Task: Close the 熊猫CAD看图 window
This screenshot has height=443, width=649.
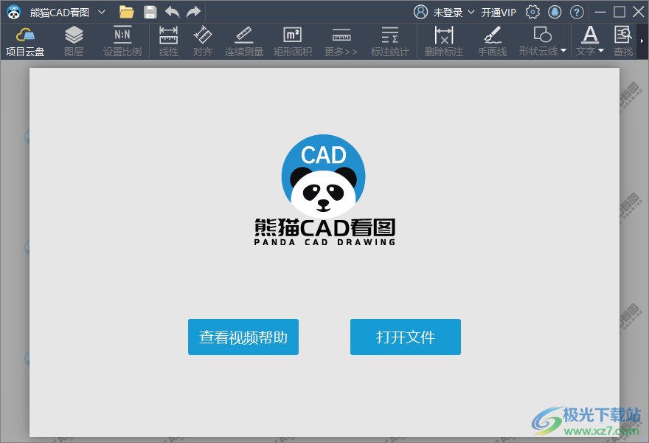Action: click(638, 12)
